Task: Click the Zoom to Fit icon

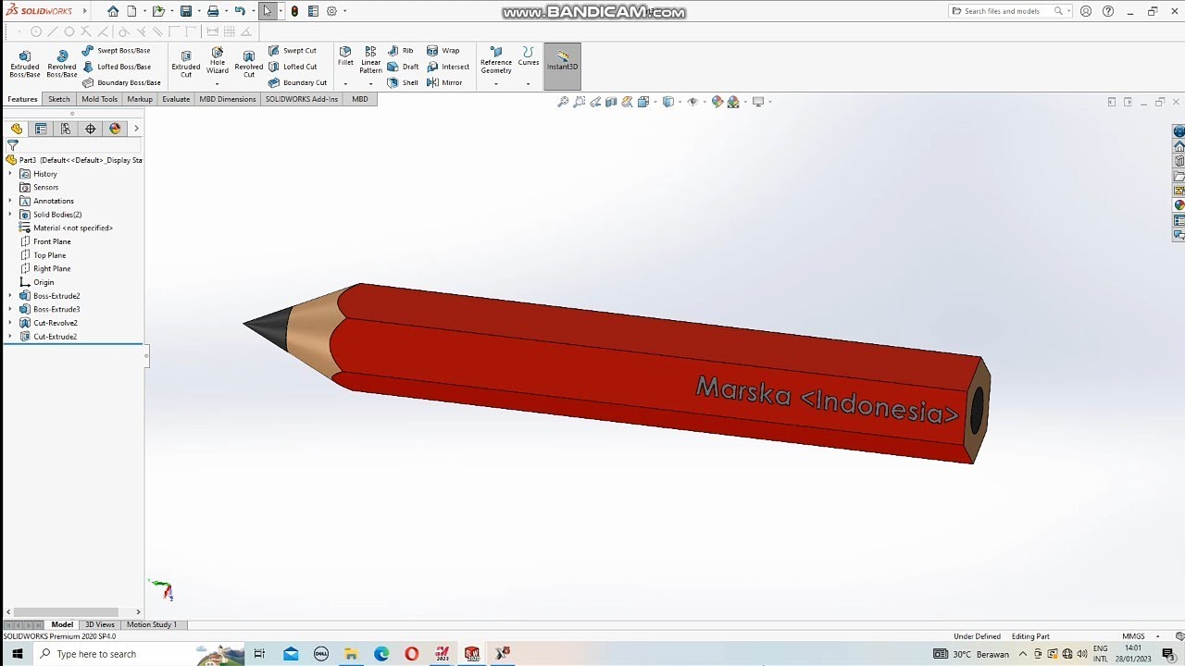Action: [x=562, y=102]
